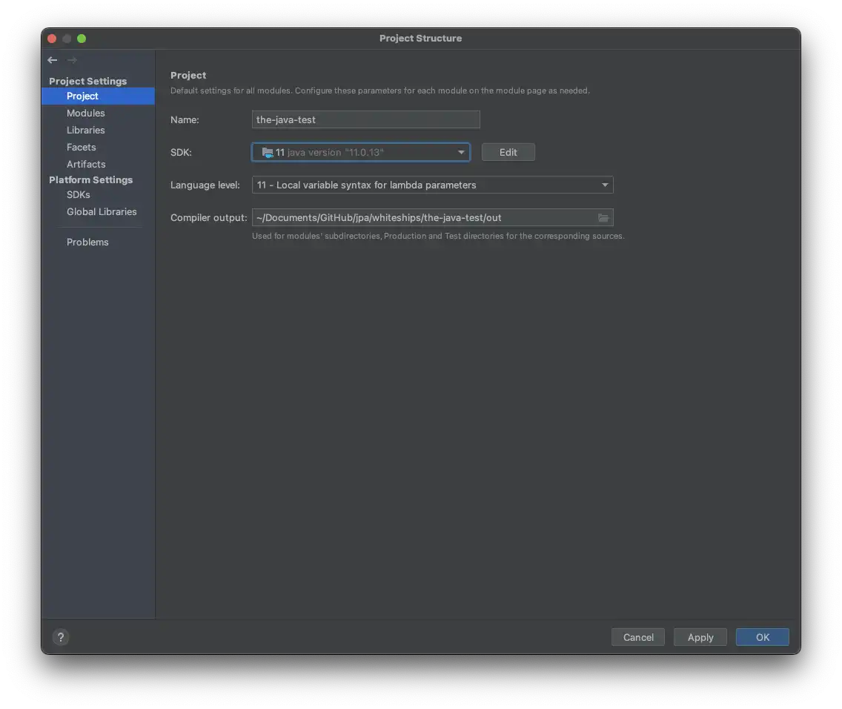Click the Language level label
This screenshot has height=709, width=842.
coord(205,185)
